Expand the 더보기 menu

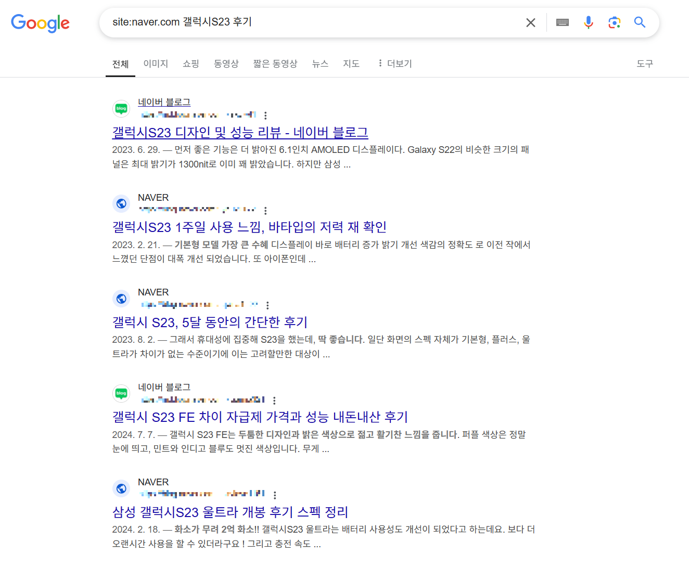point(394,63)
